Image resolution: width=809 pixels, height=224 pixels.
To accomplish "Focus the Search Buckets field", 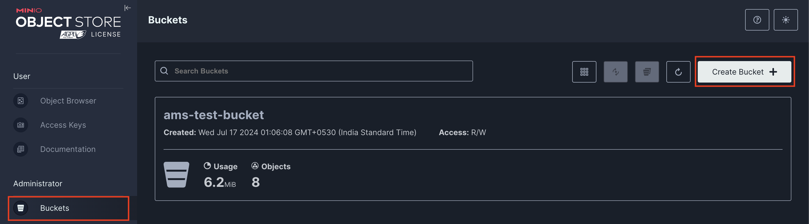I will click(x=313, y=71).
